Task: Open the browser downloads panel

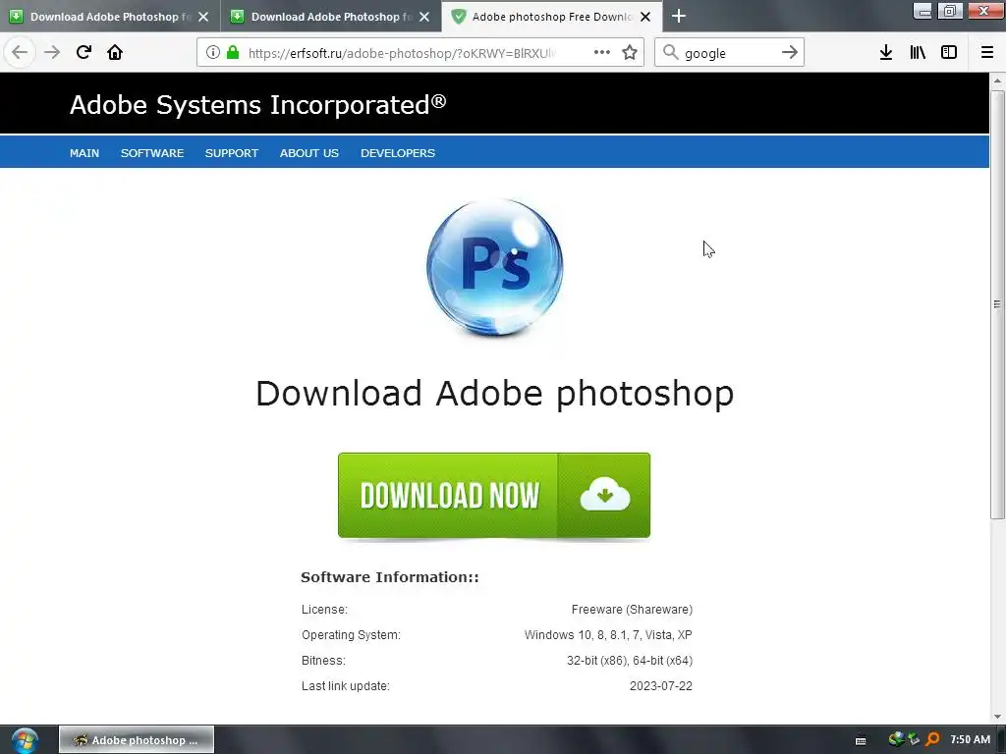Action: tap(886, 52)
